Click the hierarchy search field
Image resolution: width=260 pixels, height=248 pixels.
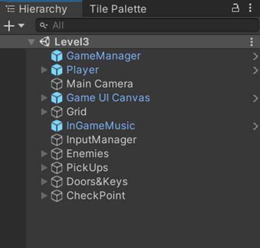click(x=148, y=25)
